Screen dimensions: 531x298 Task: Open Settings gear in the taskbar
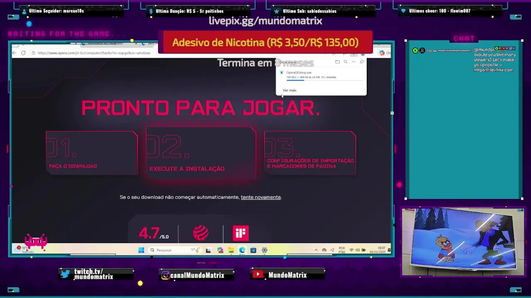(x=264, y=250)
